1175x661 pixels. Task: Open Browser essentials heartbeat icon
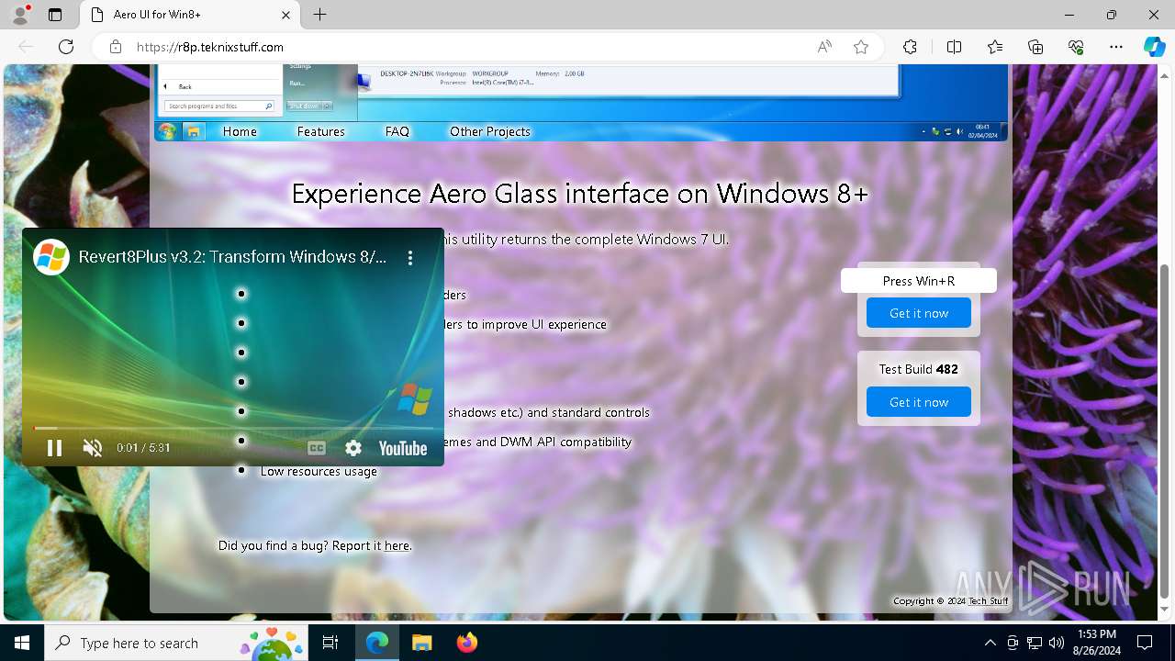tap(1076, 47)
